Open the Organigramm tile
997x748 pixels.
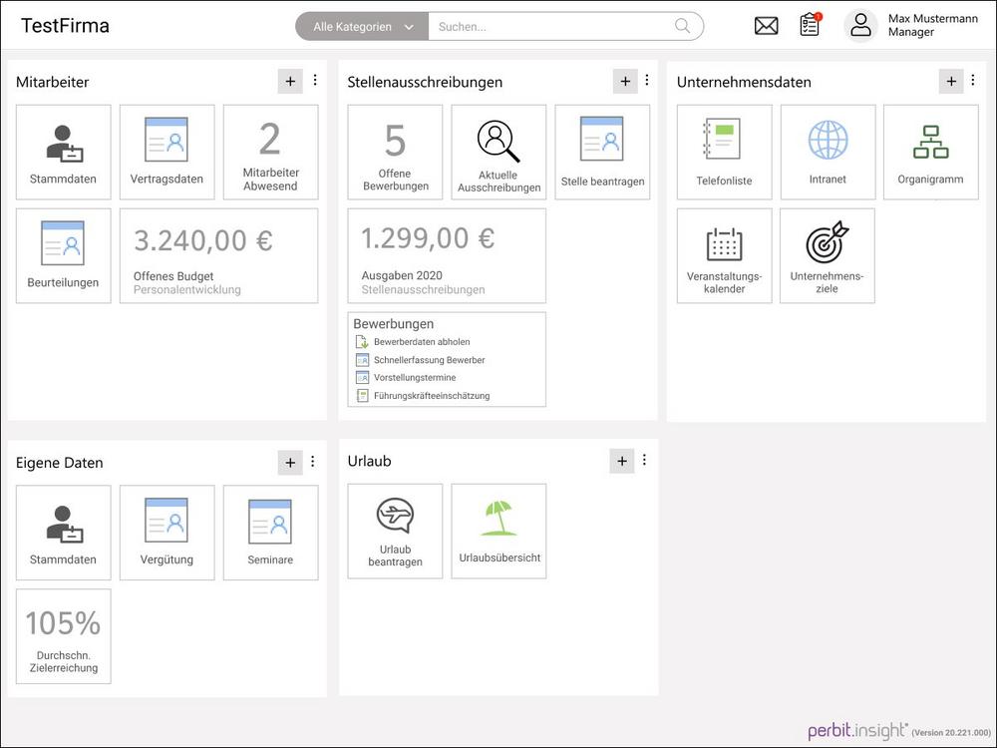(x=930, y=152)
